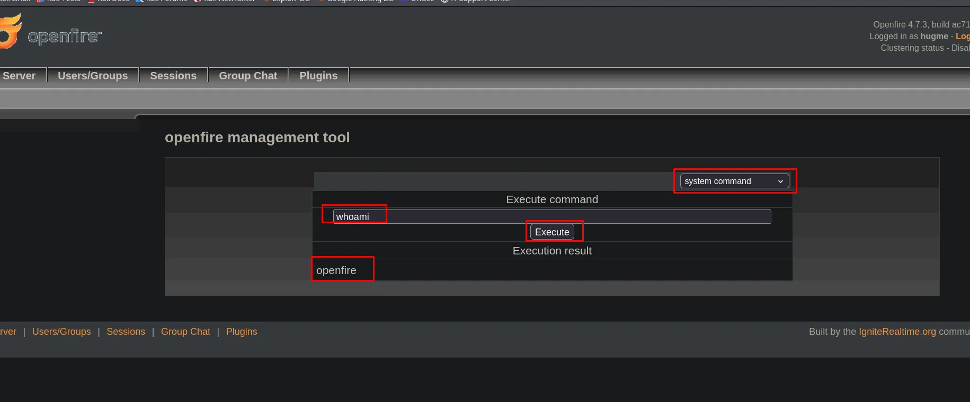The height and width of the screenshot is (402, 970).
Task: Focus the command input field containing whoami
Action: (x=551, y=216)
